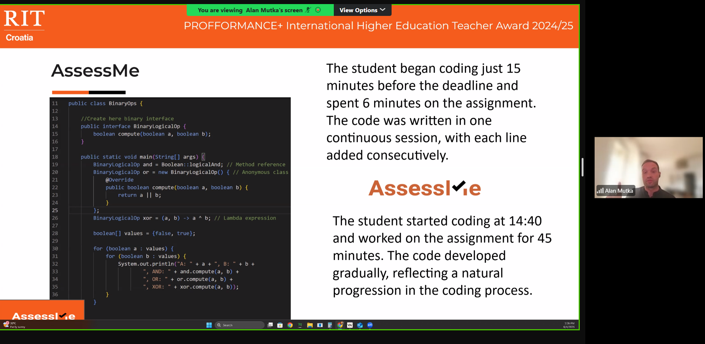Open the Zoom app taskbar icon
The width and height of the screenshot is (705, 344).
tap(370, 325)
